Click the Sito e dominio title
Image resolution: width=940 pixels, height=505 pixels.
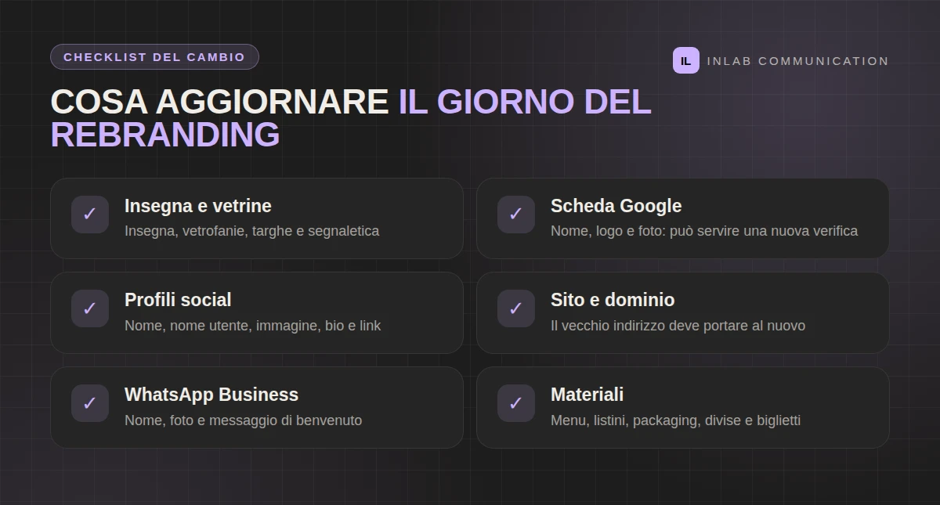613,300
